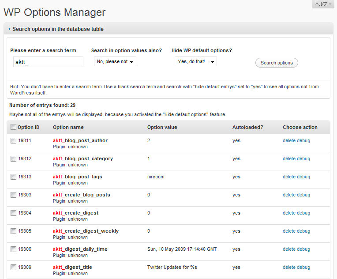The width and height of the screenshot is (337, 279).
Task: Check the box for option 19305
Action: pyautogui.click(x=13, y=231)
